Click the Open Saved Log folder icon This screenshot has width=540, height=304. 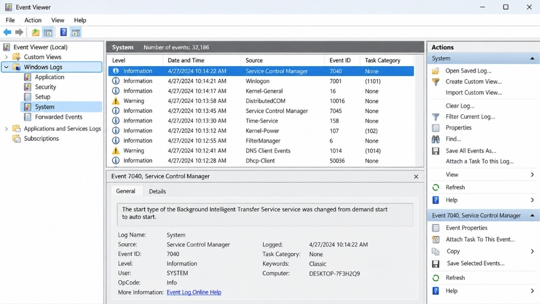point(436,71)
